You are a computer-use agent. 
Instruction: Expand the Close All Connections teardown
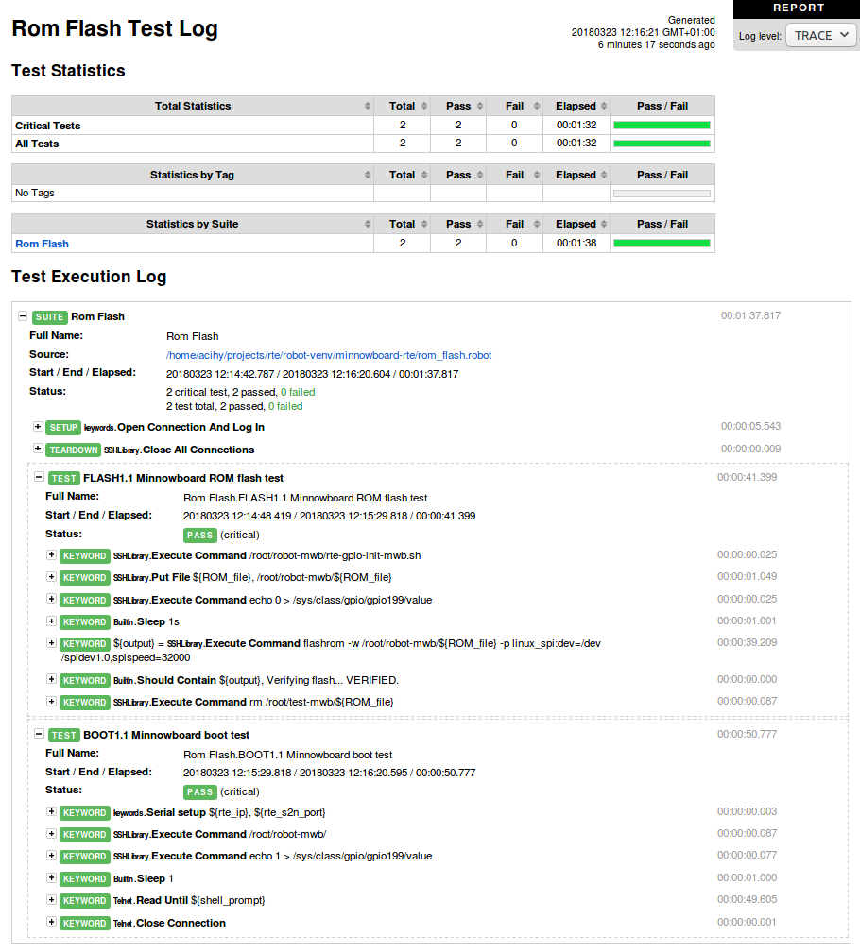tap(38, 450)
